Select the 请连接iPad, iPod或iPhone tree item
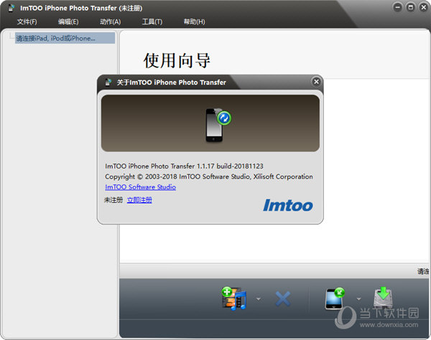Viewport: 431px width, 340px height. [65, 38]
